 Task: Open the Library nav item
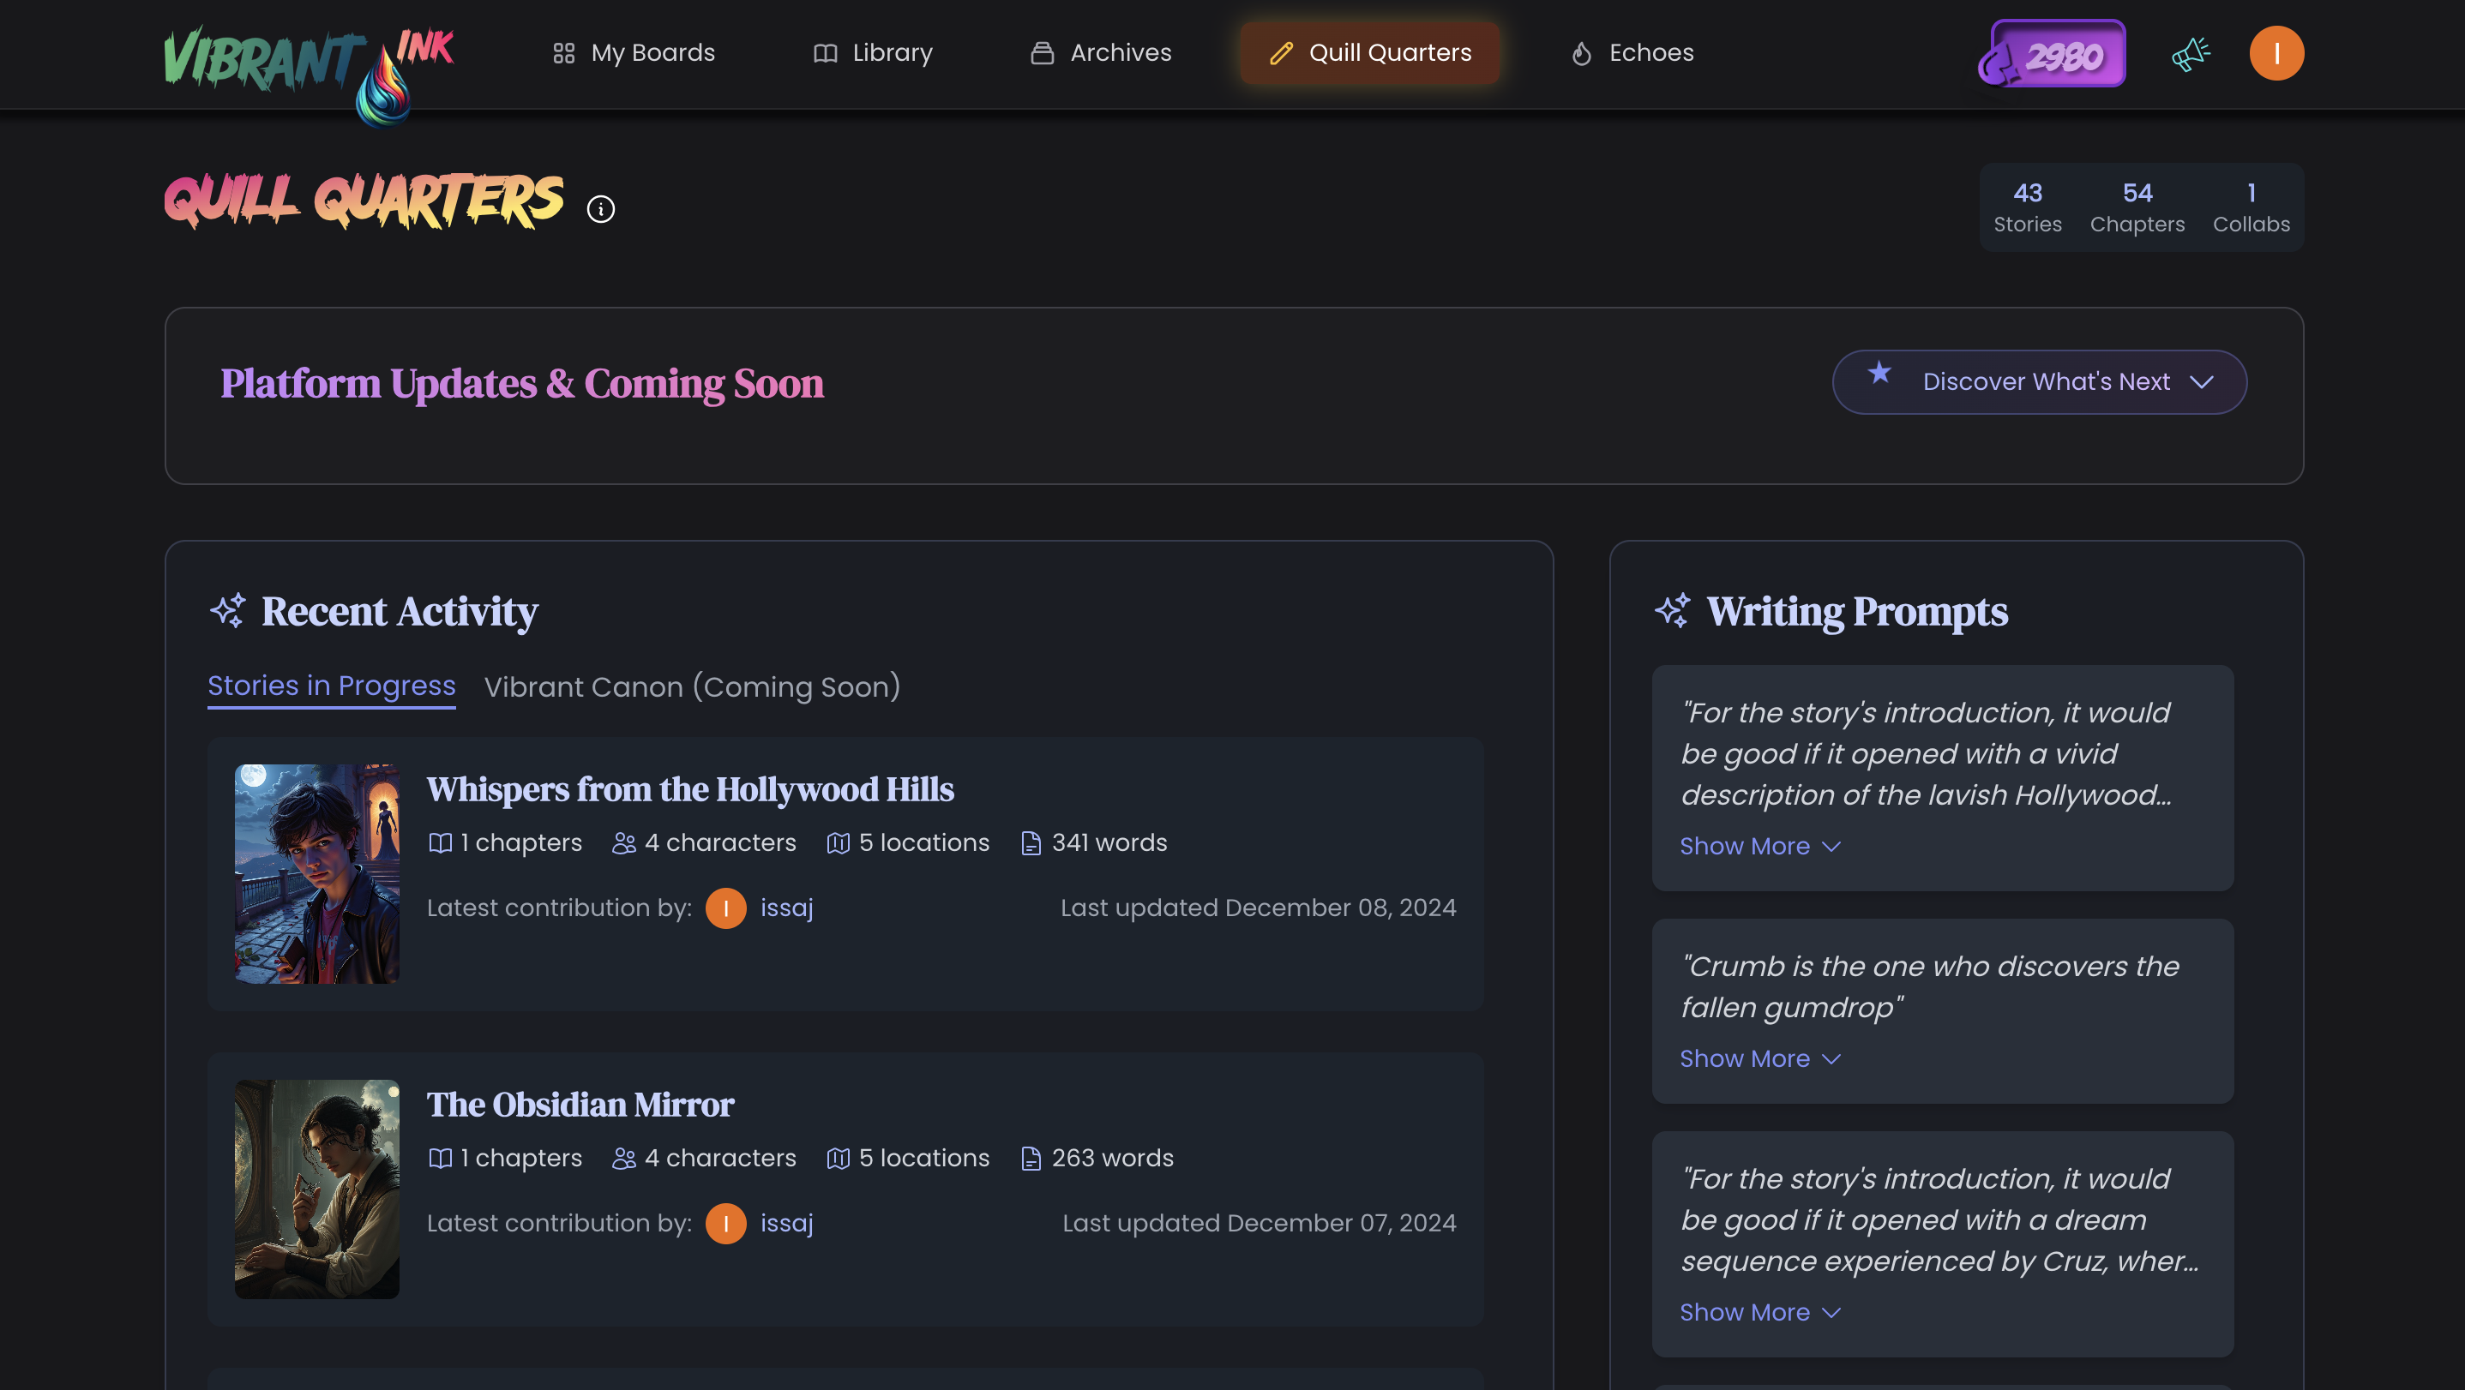pyautogui.click(x=873, y=52)
